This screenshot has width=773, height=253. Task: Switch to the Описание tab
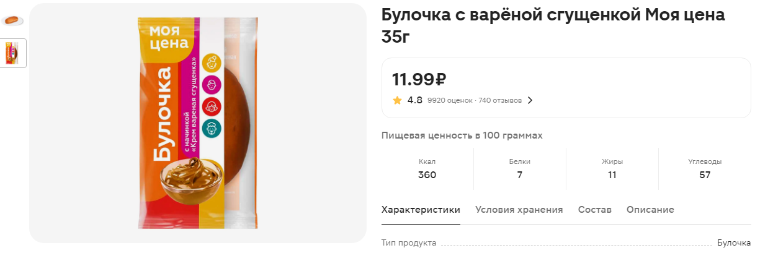(650, 210)
